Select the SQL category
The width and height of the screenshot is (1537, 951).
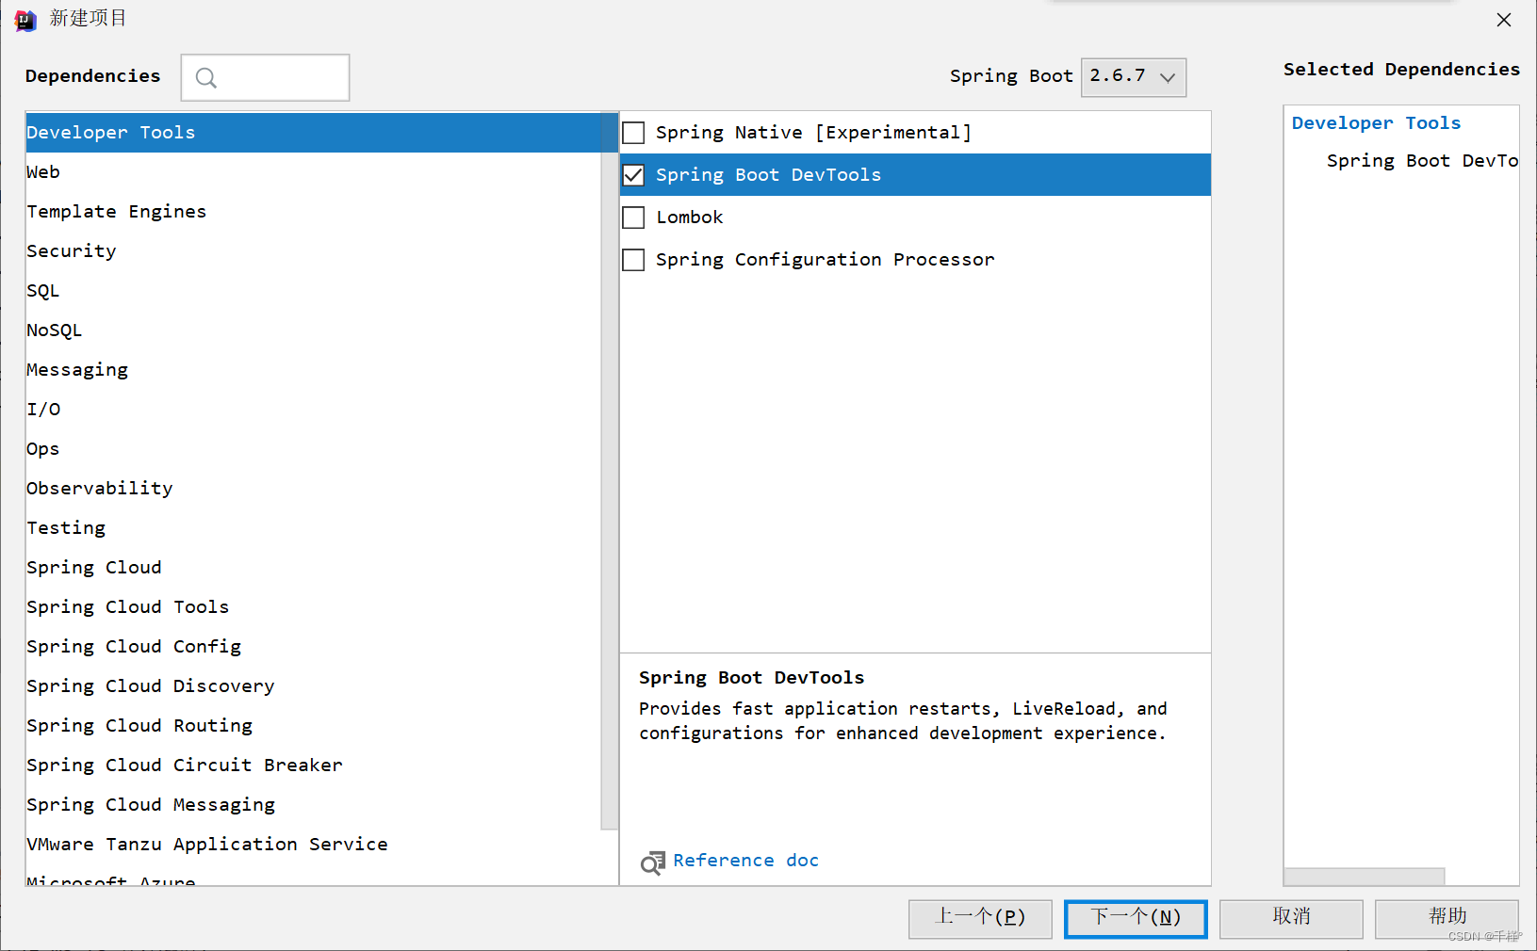pos(313,291)
